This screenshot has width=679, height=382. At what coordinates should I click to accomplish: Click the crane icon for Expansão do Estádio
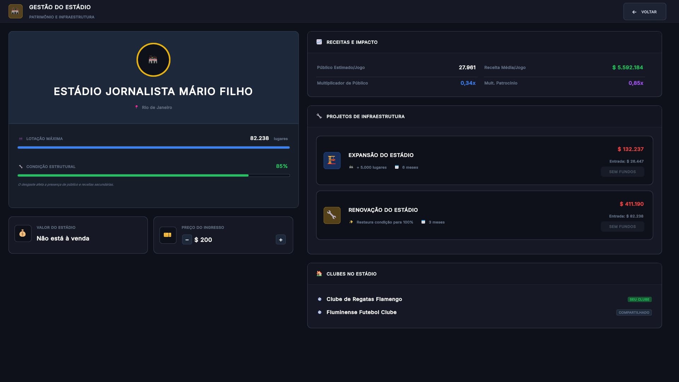click(x=332, y=160)
